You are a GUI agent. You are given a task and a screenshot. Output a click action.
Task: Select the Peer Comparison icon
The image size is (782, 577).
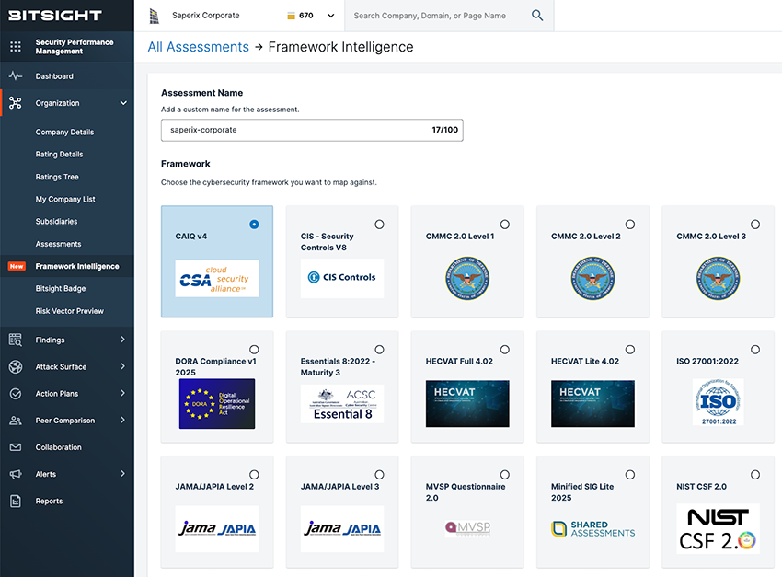click(16, 420)
